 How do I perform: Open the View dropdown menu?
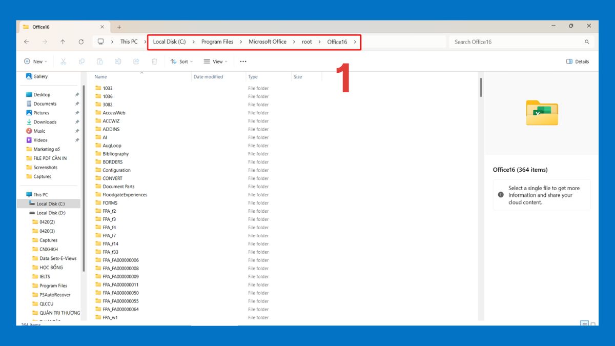[x=215, y=62]
